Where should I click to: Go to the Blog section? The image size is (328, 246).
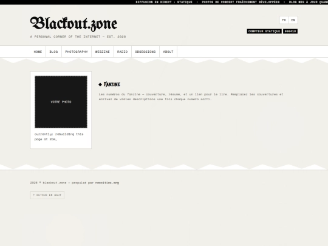(x=54, y=52)
